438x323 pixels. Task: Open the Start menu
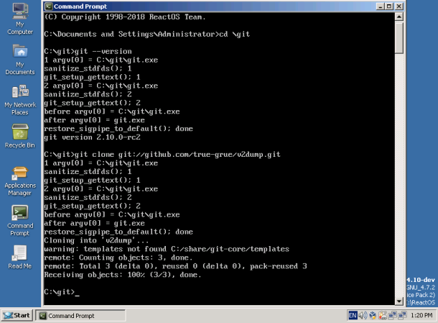[x=17, y=315]
